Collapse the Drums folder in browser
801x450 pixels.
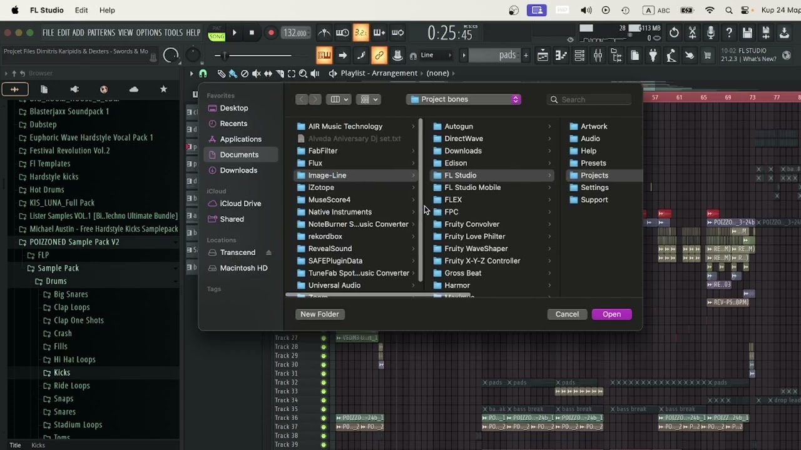(x=56, y=281)
